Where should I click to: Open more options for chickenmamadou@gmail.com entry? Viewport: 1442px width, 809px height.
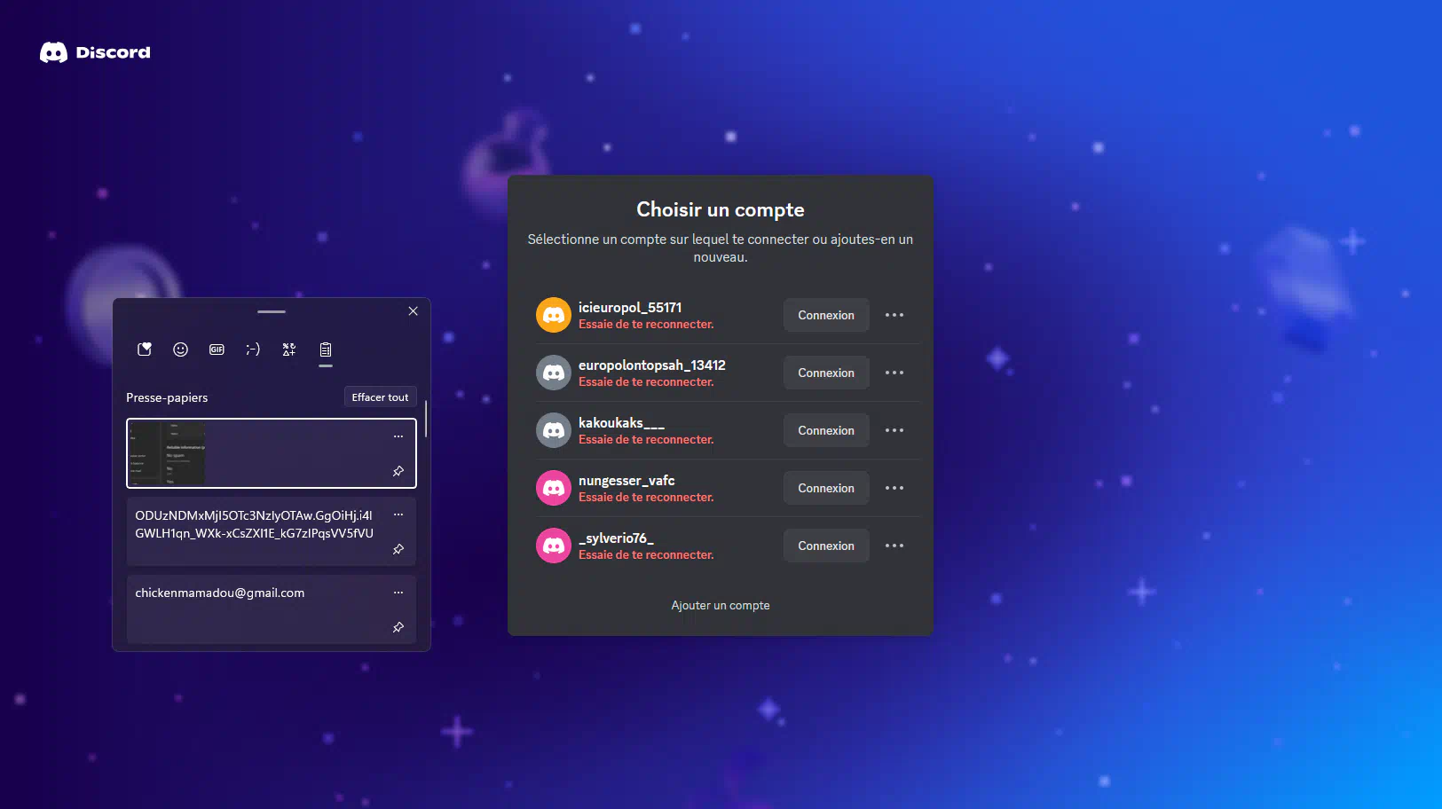(398, 593)
